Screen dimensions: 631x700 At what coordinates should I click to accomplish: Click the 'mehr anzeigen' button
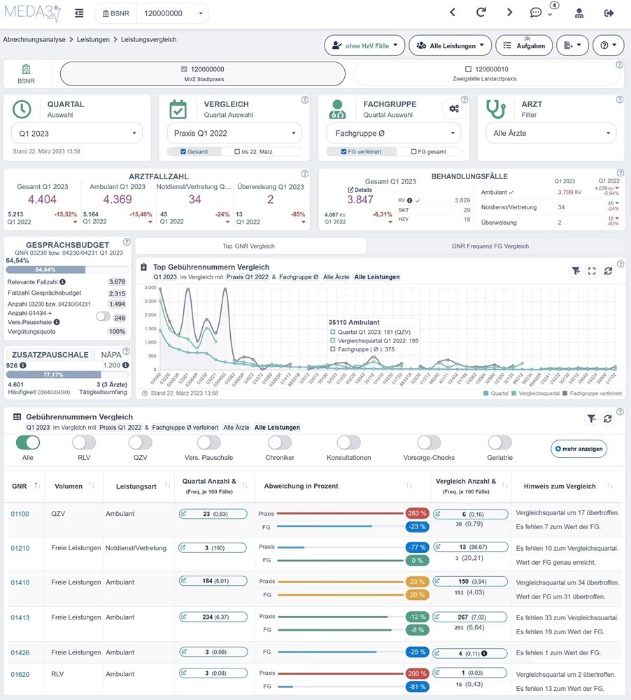point(579,449)
